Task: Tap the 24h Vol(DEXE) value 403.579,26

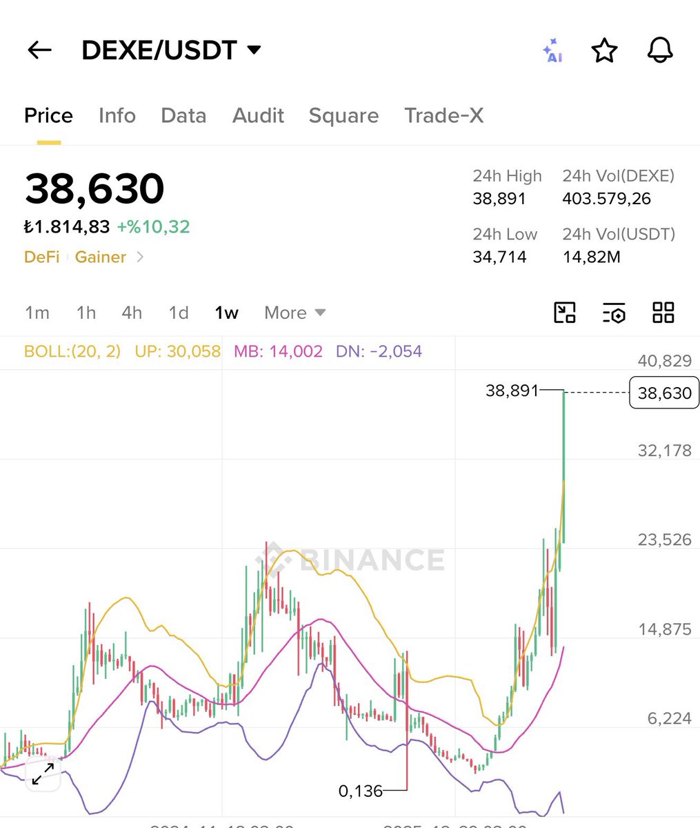Action: tap(607, 199)
